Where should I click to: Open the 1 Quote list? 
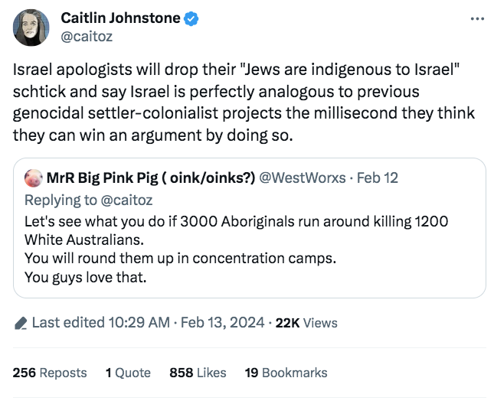(128, 373)
